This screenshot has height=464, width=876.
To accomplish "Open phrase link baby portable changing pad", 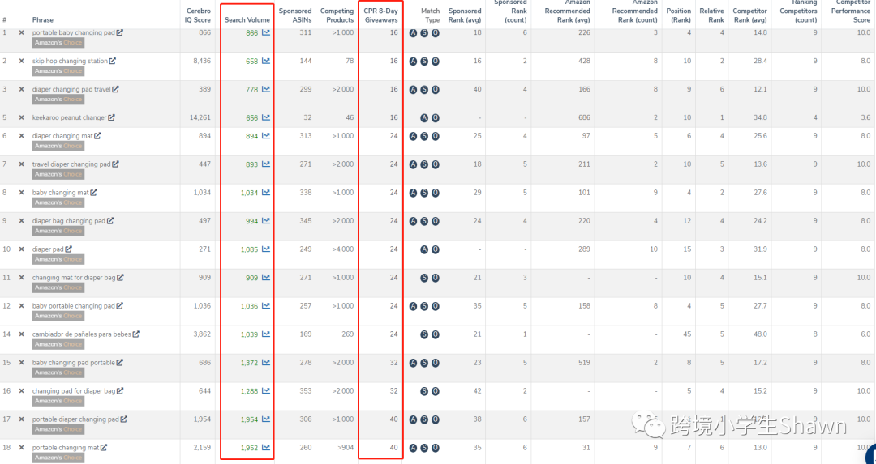I will 73,306.
